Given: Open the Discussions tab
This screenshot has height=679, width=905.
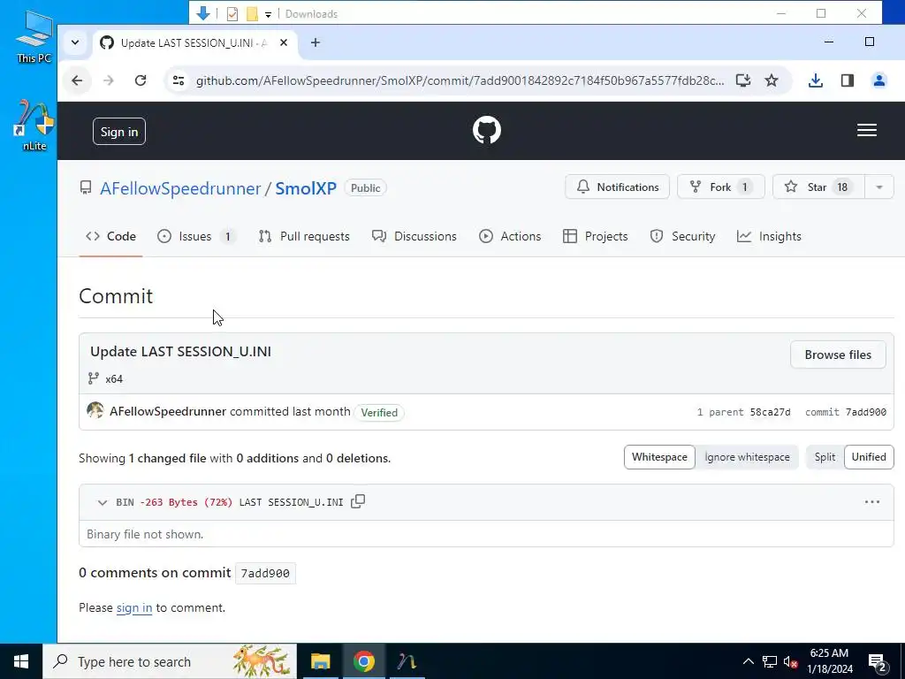Looking at the screenshot, I should (414, 236).
